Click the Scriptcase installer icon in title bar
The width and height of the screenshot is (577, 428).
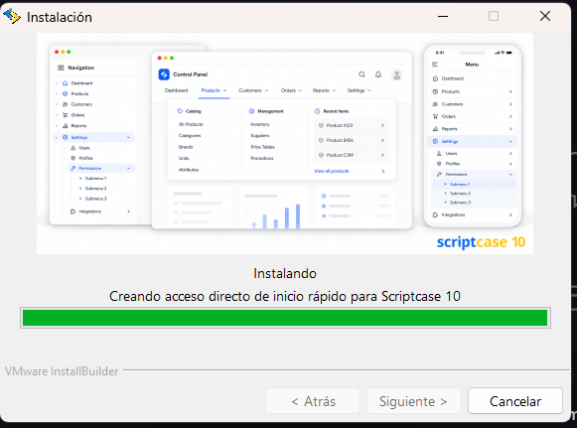tap(12, 16)
